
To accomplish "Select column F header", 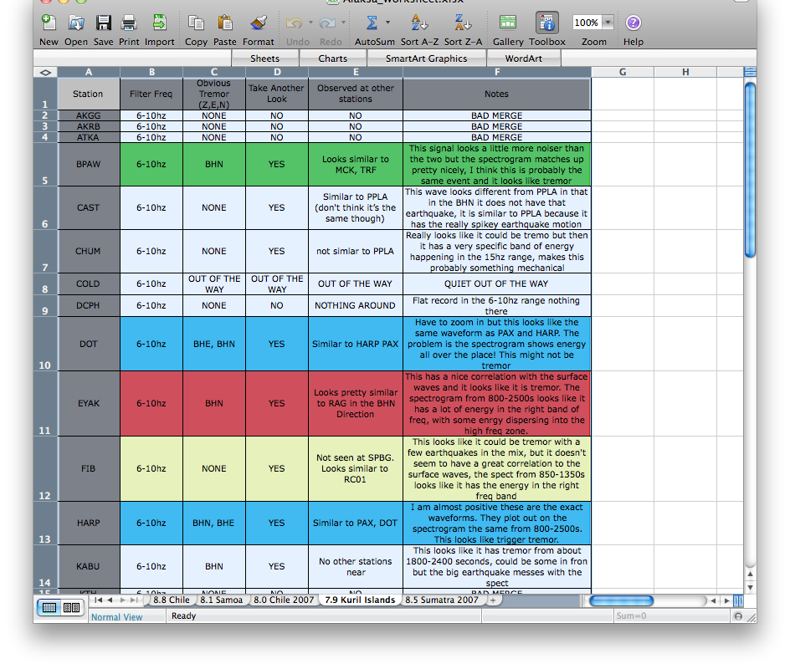I will click(x=497, y=73).
